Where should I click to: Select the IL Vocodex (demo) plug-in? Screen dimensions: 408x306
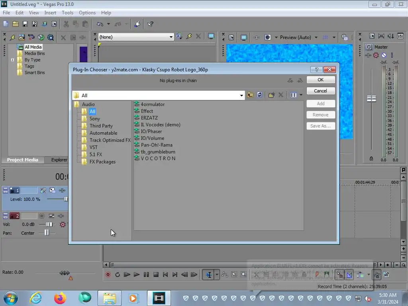pyautogui.click(x=161, y=125)
